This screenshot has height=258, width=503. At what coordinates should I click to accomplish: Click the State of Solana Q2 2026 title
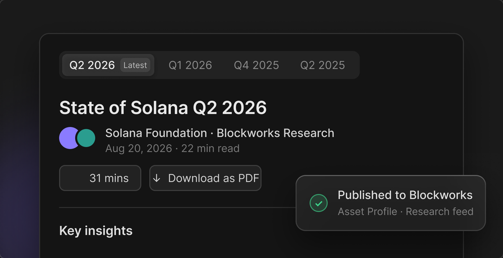(163, 107)
